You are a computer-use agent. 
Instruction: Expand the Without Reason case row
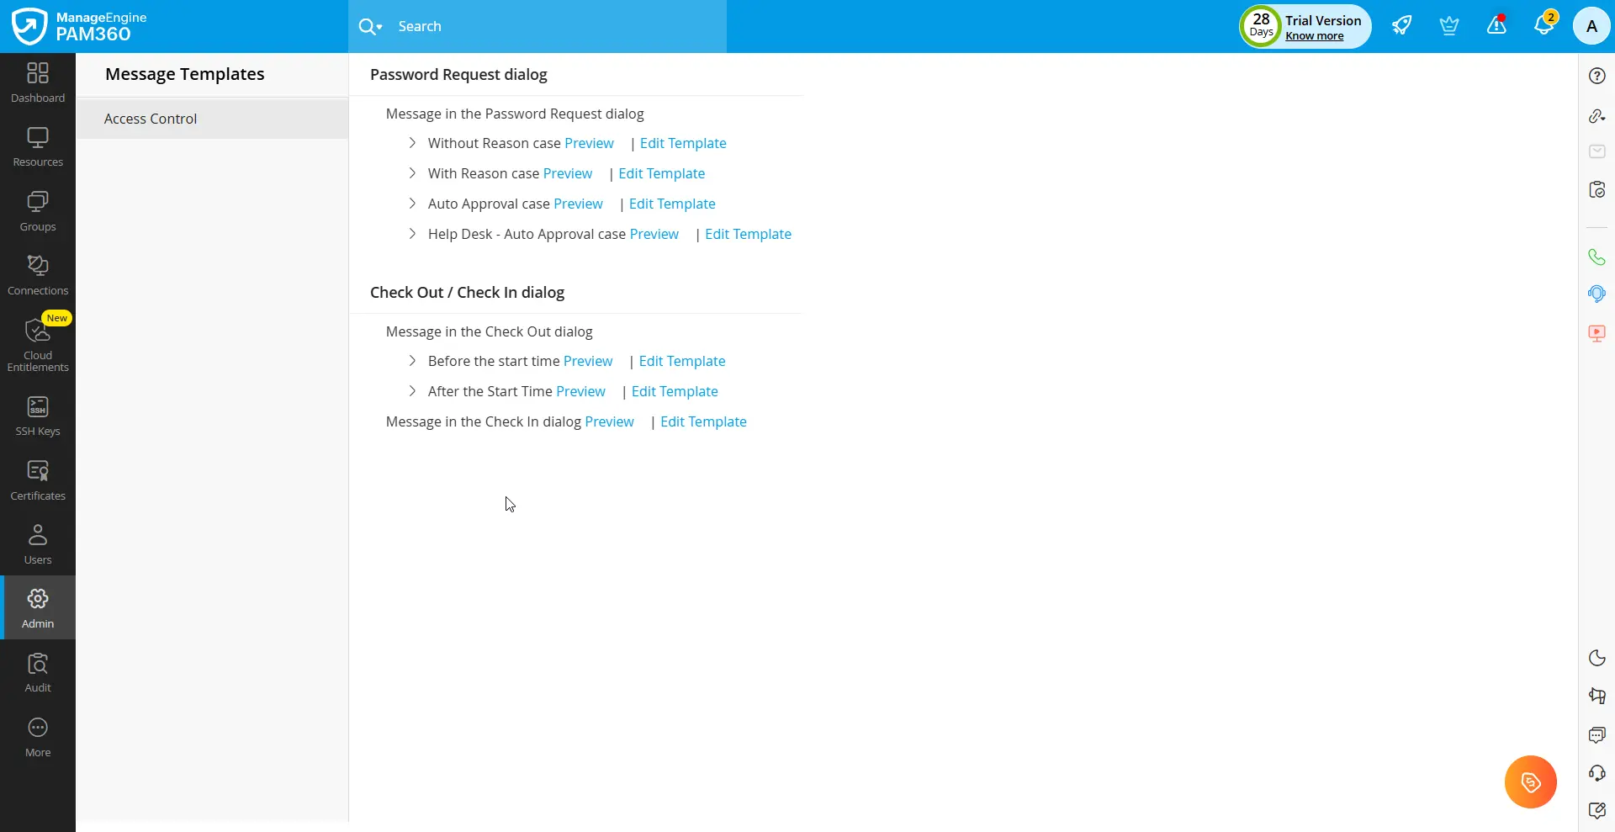pos(412,143)
